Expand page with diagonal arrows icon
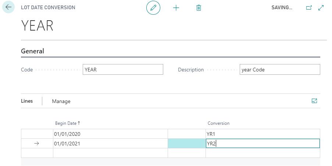Image resolution: width=332 pixels, height=166 pixels. [321, 8]
